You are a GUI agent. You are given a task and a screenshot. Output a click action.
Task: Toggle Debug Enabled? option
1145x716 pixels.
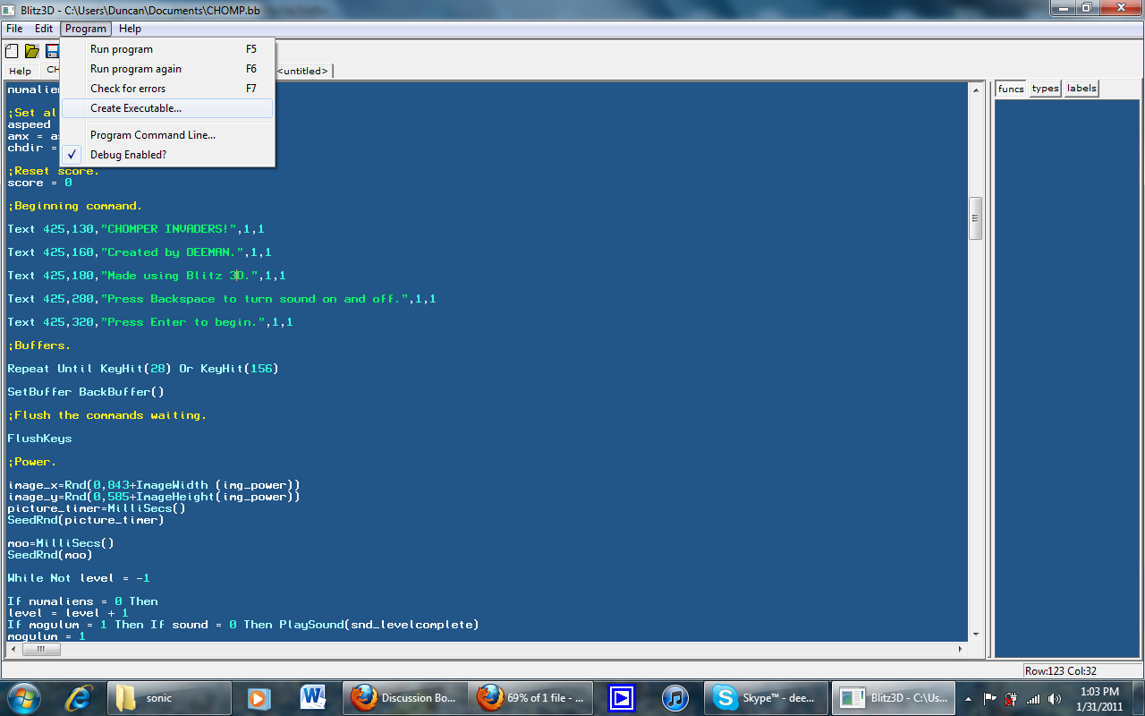click(168, 155)
